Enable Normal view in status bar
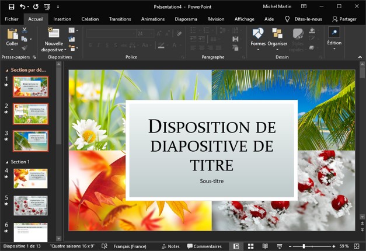 pyautogui.click(x=236, y=246)
